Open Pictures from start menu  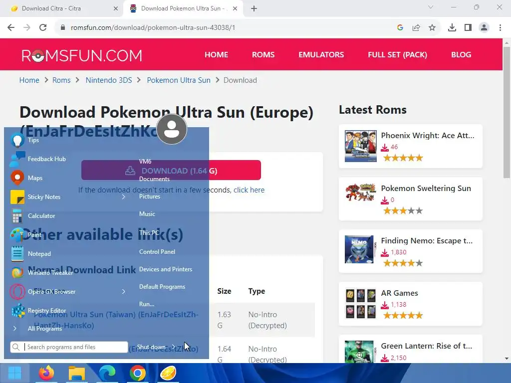(150, 196)
